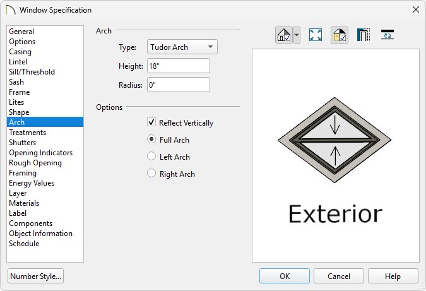Choose the Full Arch radio option
426x291 pixels.
[x=151, y=139]
